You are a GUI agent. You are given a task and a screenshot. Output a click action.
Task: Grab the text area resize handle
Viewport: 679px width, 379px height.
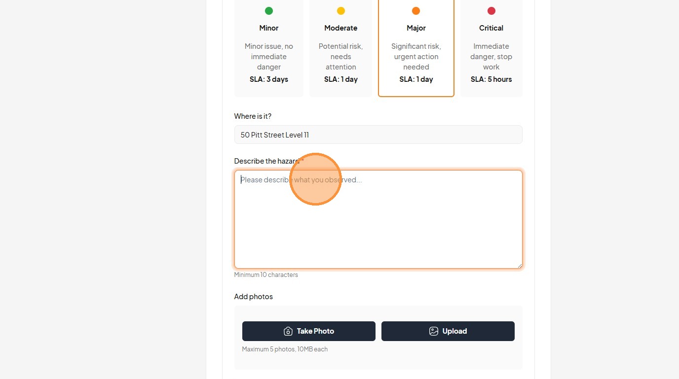coord(519,266)
